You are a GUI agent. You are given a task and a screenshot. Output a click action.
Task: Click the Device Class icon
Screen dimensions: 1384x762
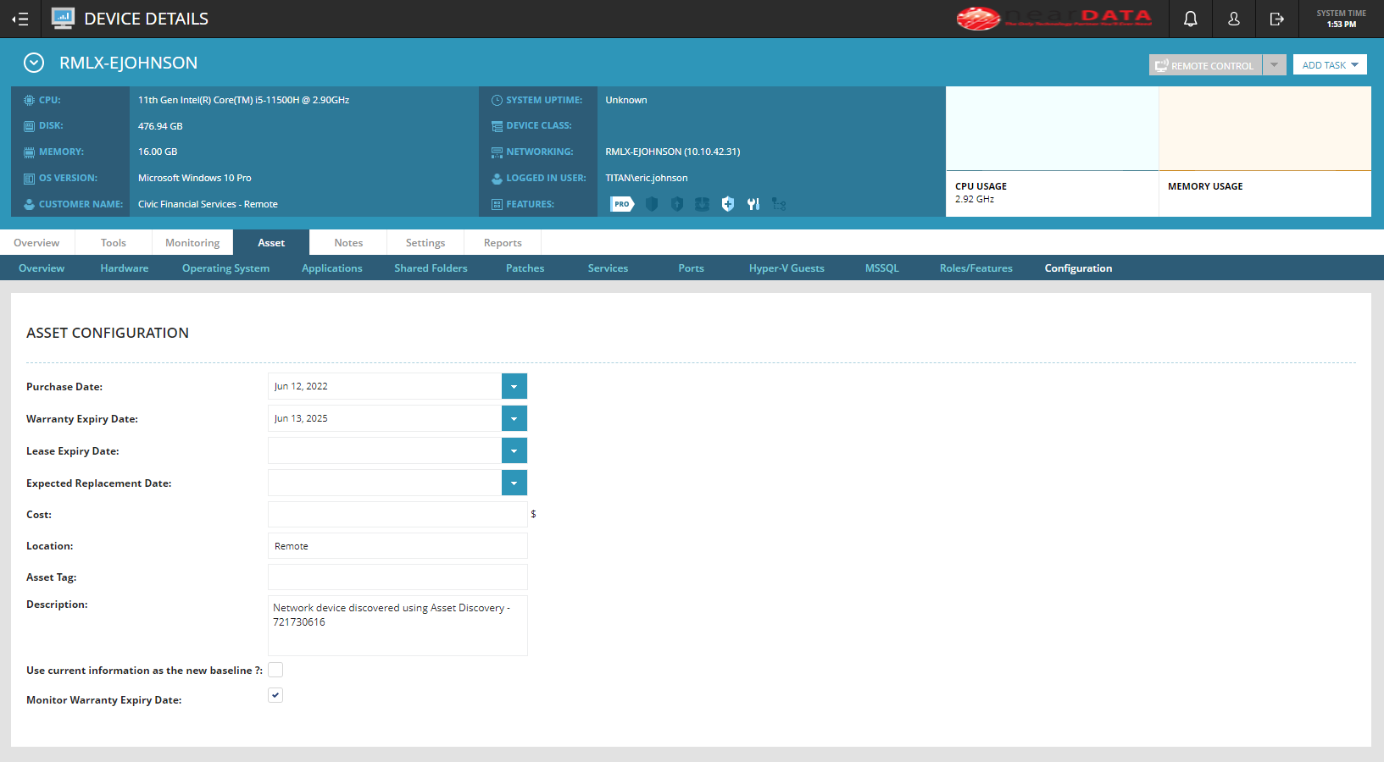[x=497, y=126]
